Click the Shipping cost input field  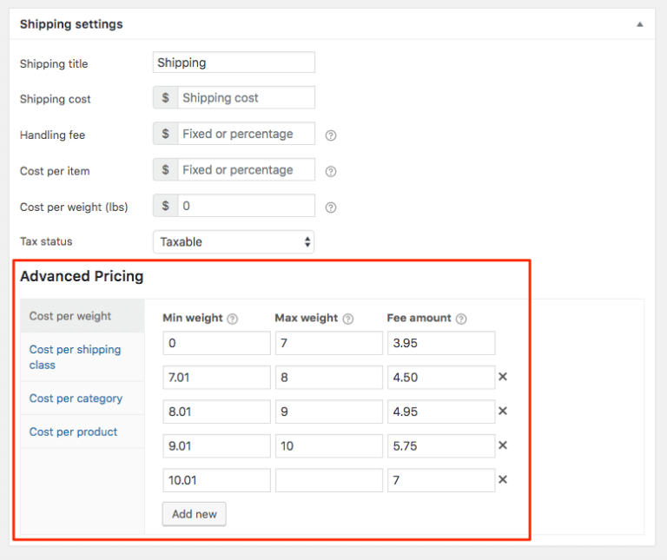(246, 98)
